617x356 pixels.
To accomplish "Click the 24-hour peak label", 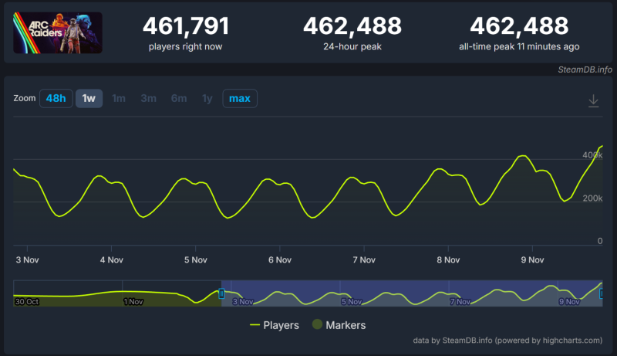I will pyautogui.click(x=352, y=46).
